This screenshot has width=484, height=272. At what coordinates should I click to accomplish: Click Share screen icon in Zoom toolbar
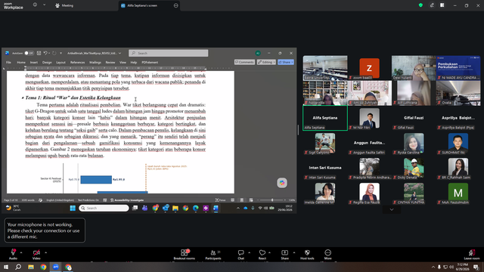(x=284, y=254)
